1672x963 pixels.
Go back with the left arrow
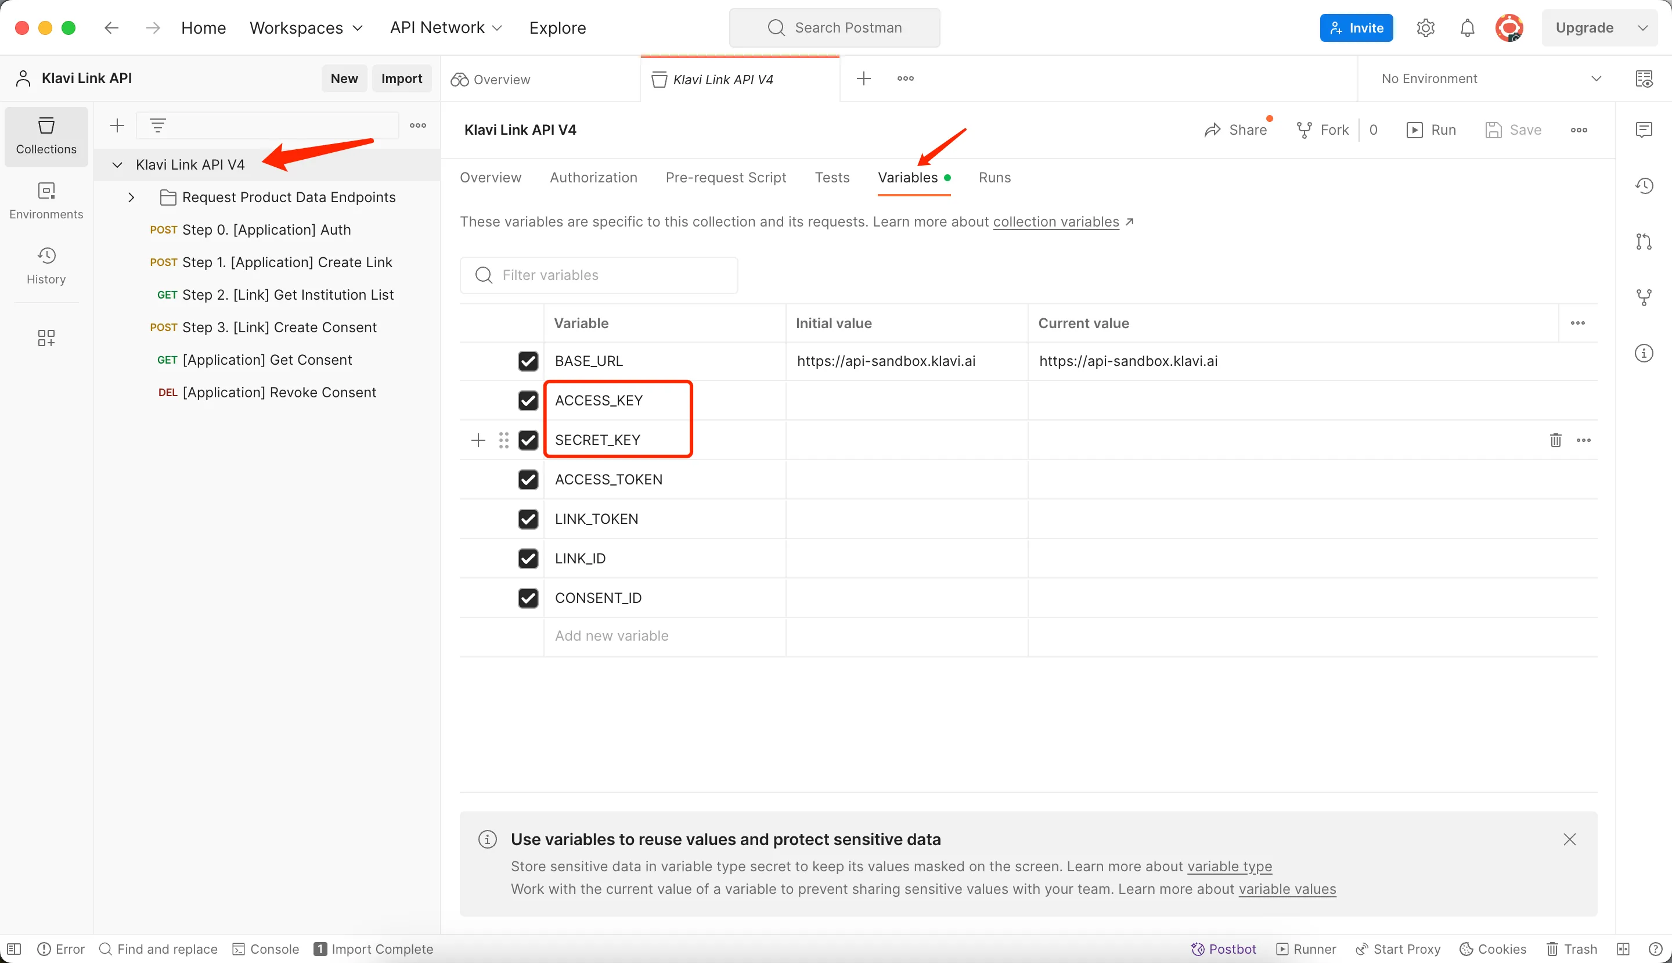point(111,28)
